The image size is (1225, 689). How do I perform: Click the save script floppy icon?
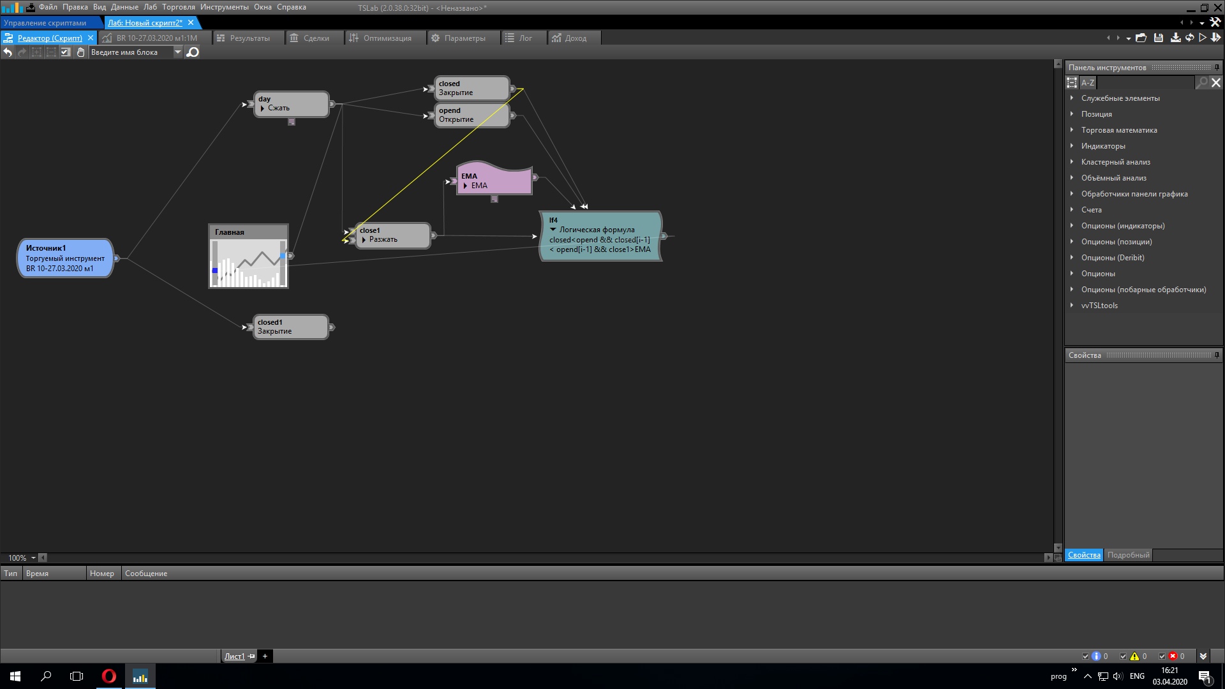coord(1159,38)
